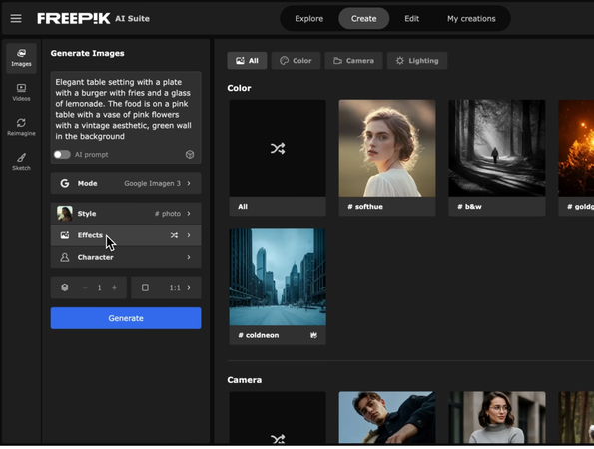Select the b&w effect thumbnail
594x449 pixels.
pyautogui.click(x=497, y=148)
